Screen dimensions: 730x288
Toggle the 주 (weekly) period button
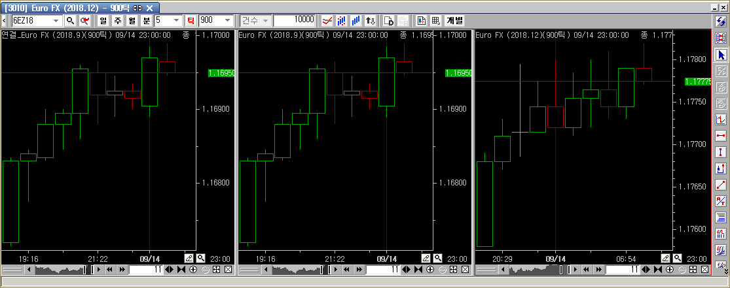[118, 20]
